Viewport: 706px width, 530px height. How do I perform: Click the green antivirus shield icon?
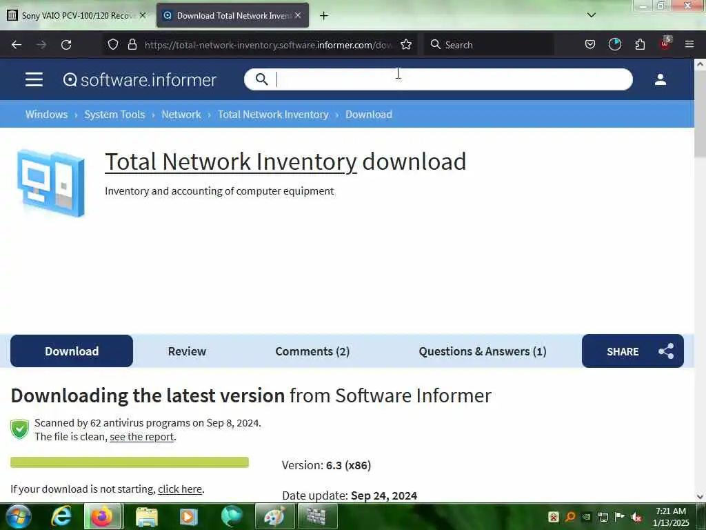20,429
